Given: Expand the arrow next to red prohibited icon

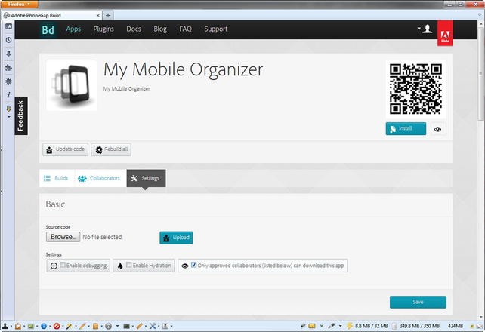Looking at the screenshot, I should (63, 326).
